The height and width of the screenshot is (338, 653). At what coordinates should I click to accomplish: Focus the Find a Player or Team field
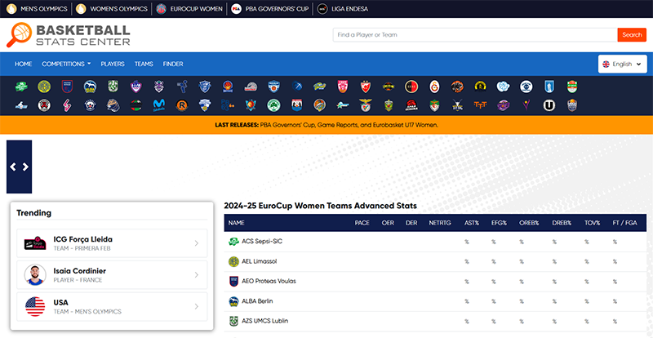(475, 35)
